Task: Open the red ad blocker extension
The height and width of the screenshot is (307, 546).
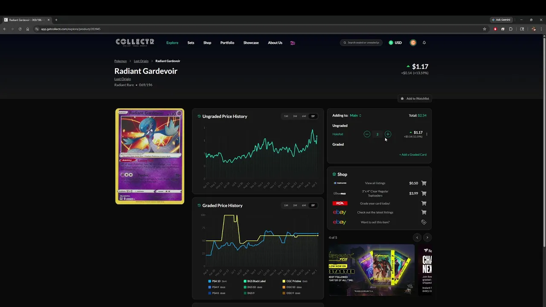Action: (x=495, y=29)
